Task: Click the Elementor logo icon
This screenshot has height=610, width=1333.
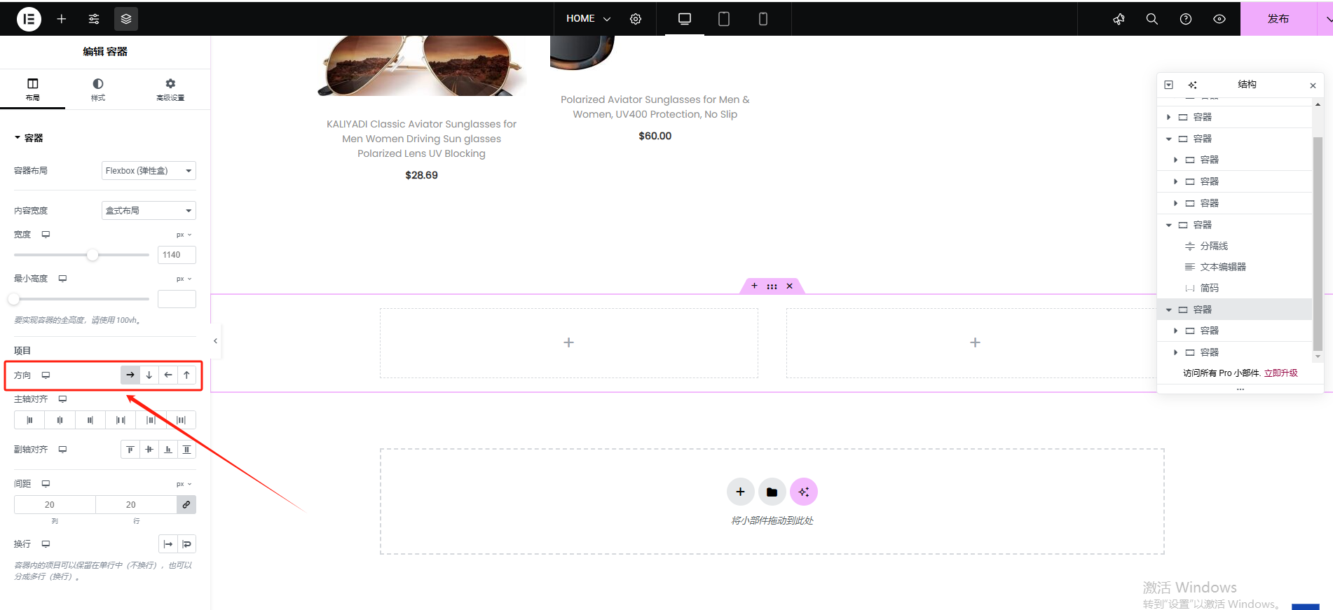Action: pyautogui.click(x=29, y=19)
